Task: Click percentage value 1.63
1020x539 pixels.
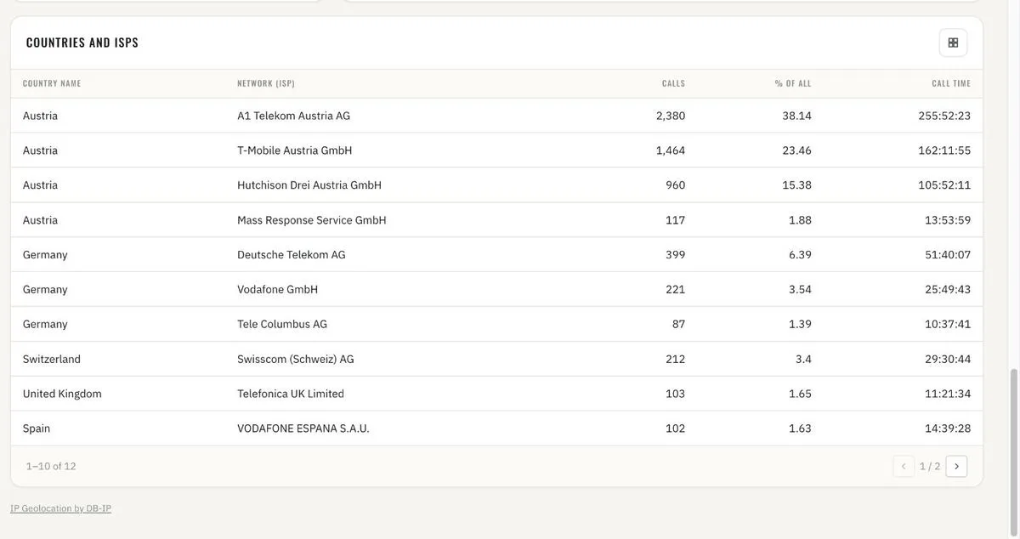Action: 801,429
